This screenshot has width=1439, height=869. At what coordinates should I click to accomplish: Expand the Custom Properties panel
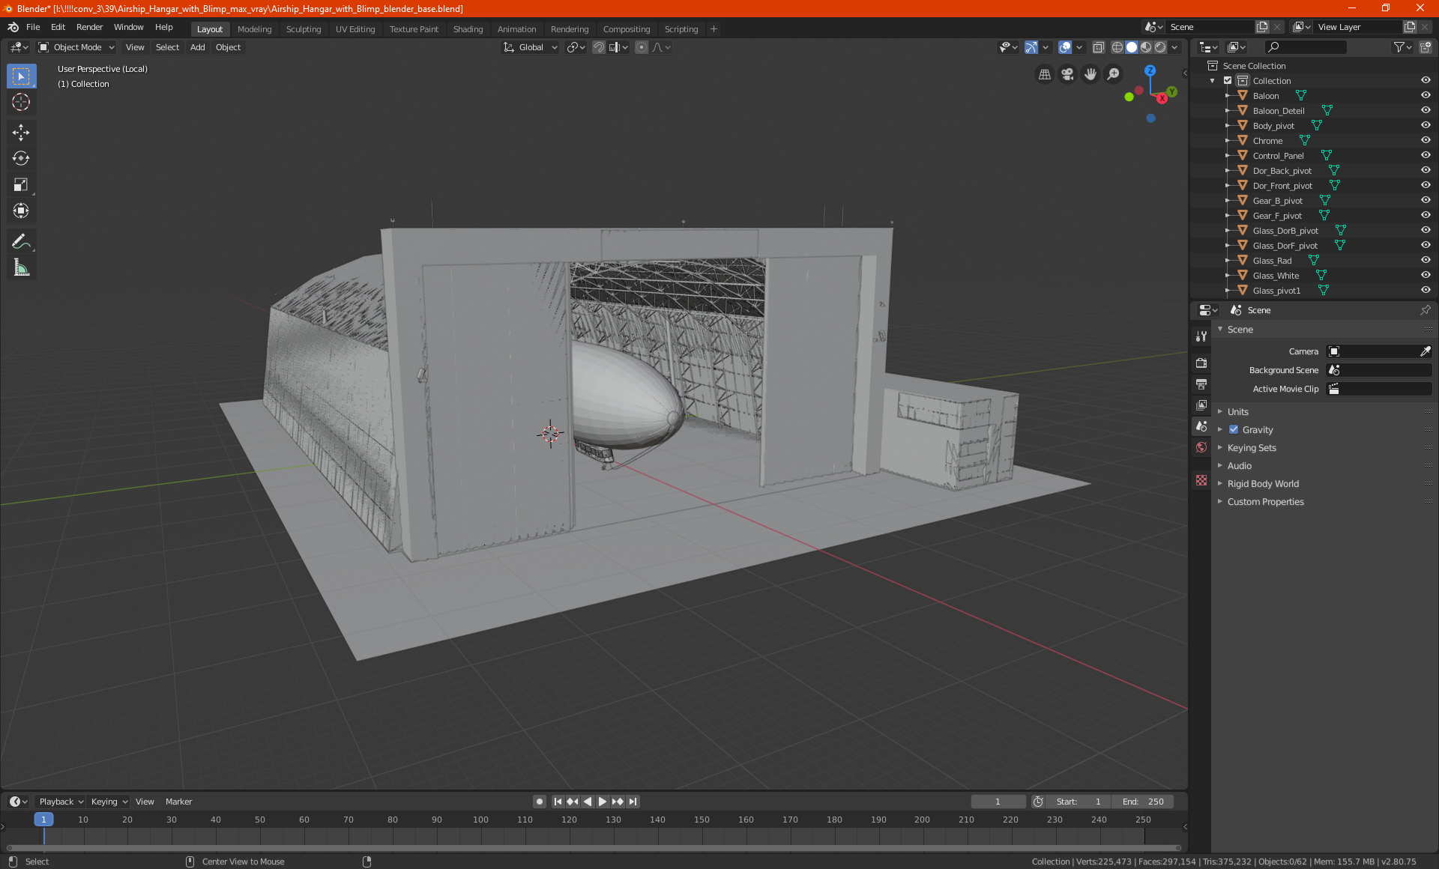(x=1265, y=502)
